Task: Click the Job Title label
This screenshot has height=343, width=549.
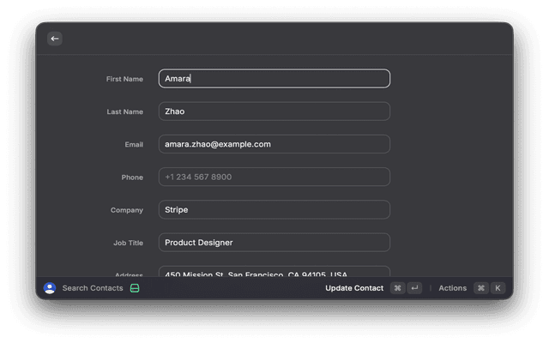Action: [x=128, y=243]
